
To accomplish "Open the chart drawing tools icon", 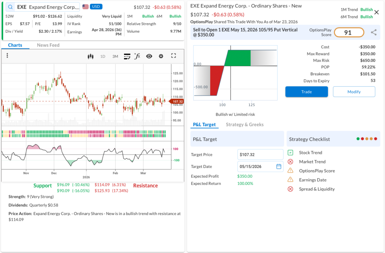I will (x=127, y=56).
